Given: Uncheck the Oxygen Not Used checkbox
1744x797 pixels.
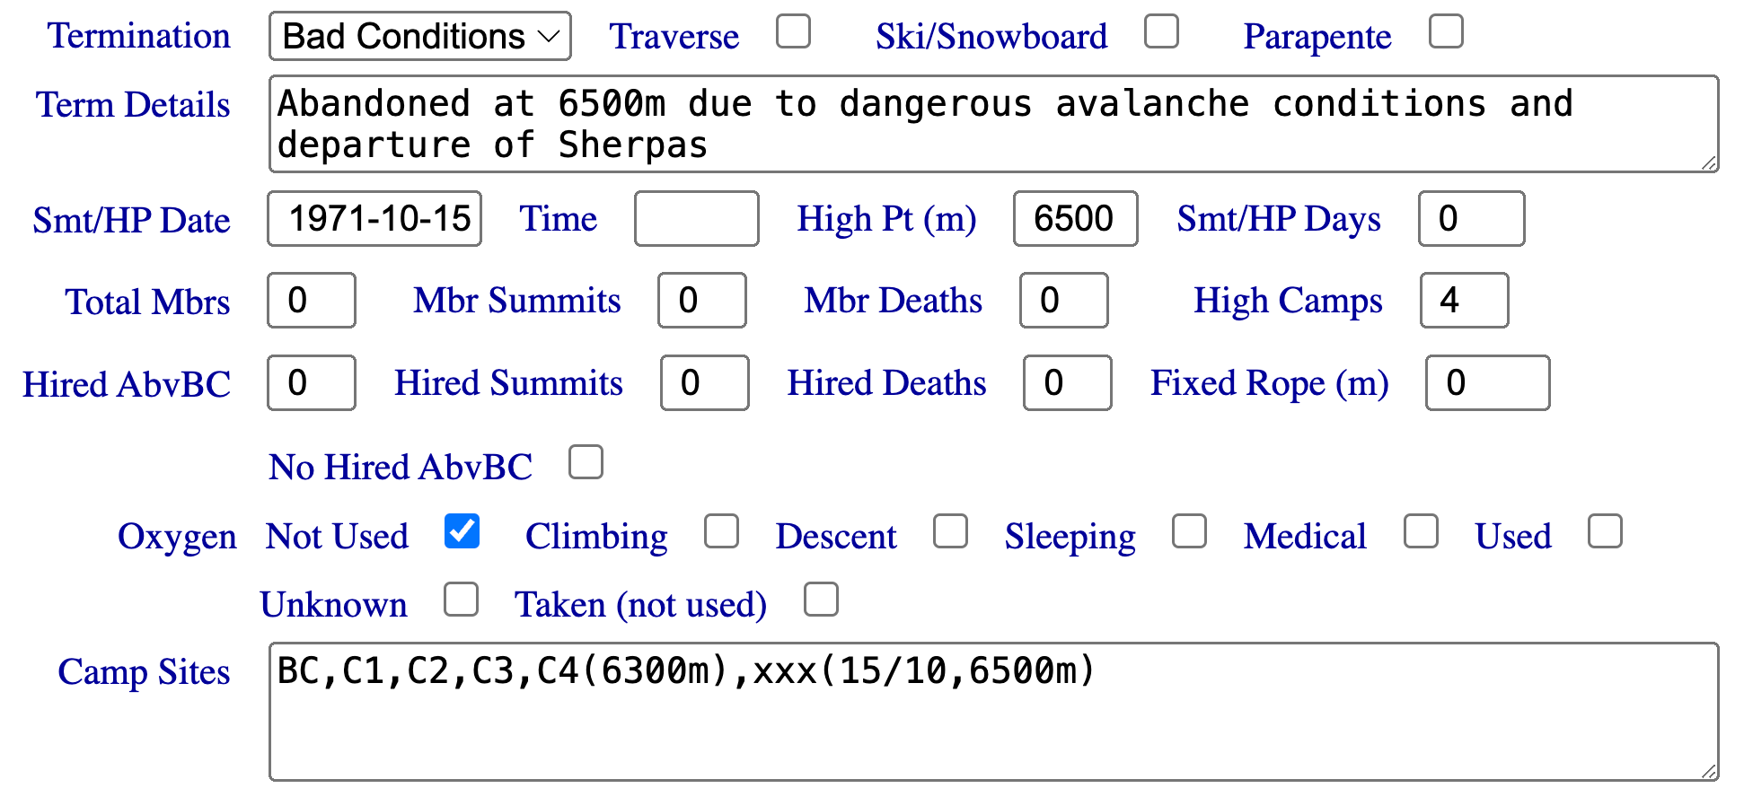Looking at the screenshot, I should point(462,531).
